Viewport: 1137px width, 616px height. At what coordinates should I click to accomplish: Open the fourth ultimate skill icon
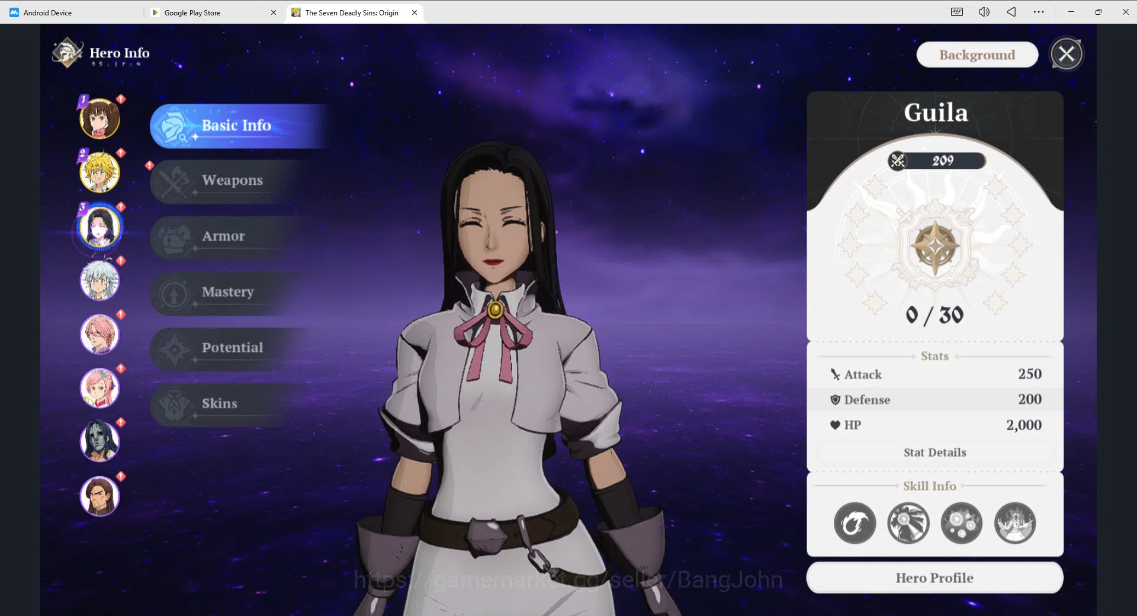coord(1014,523)
